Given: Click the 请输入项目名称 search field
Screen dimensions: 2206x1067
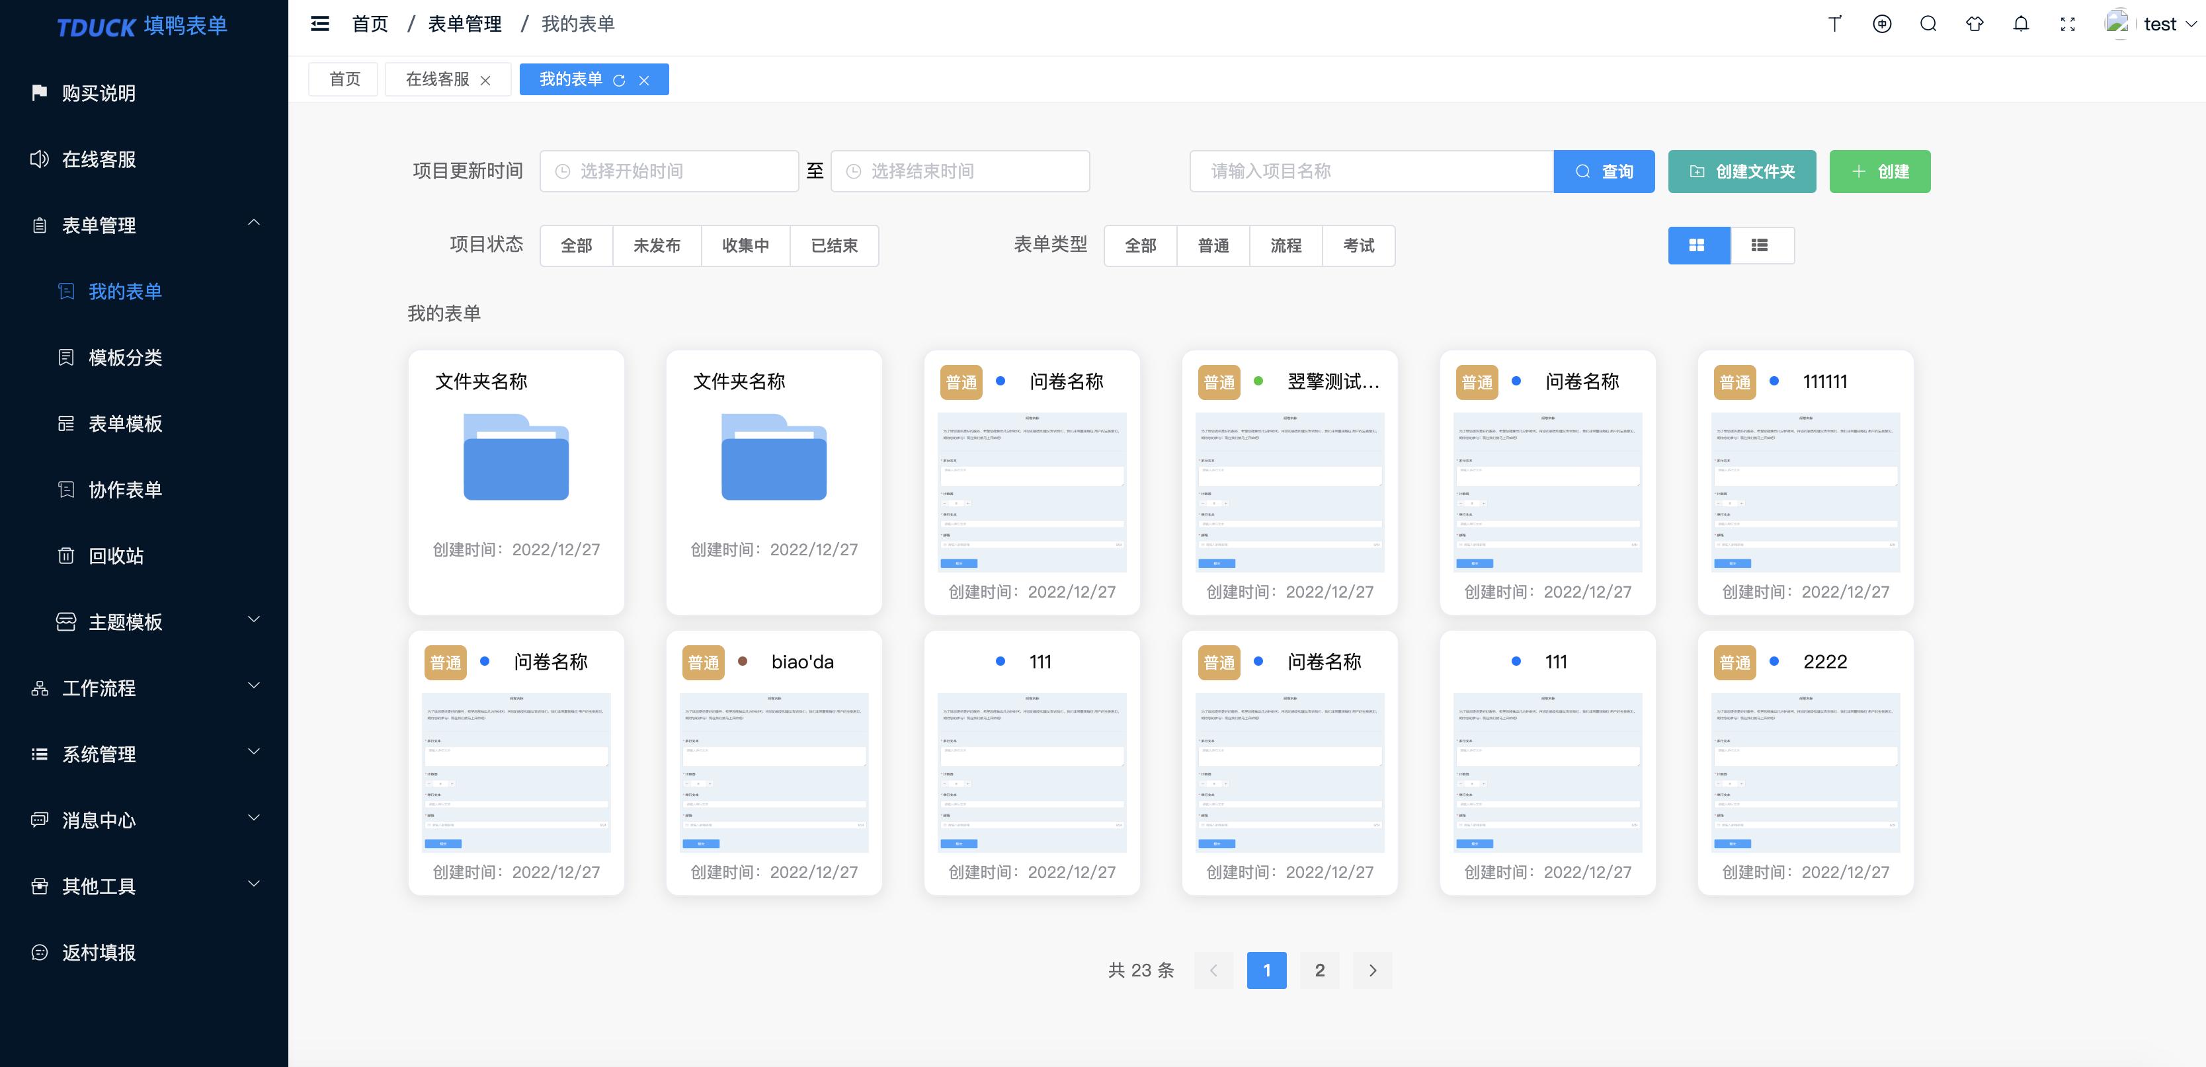Looking at the screenshot, I should coord(1370,171).
